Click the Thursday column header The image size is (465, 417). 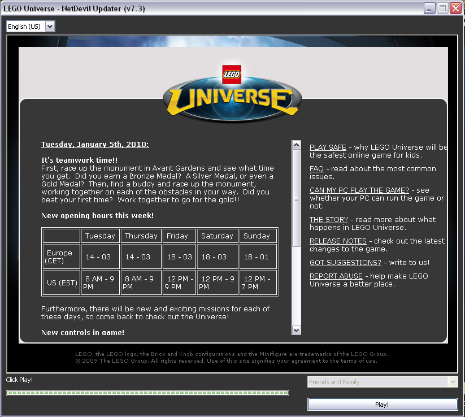141,236
